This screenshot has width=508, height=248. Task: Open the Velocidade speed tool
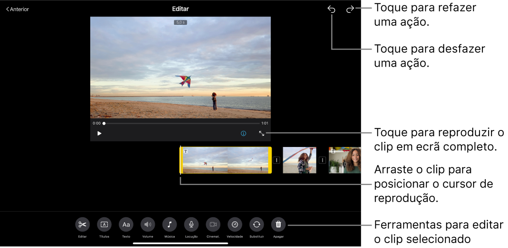(235, 224)
